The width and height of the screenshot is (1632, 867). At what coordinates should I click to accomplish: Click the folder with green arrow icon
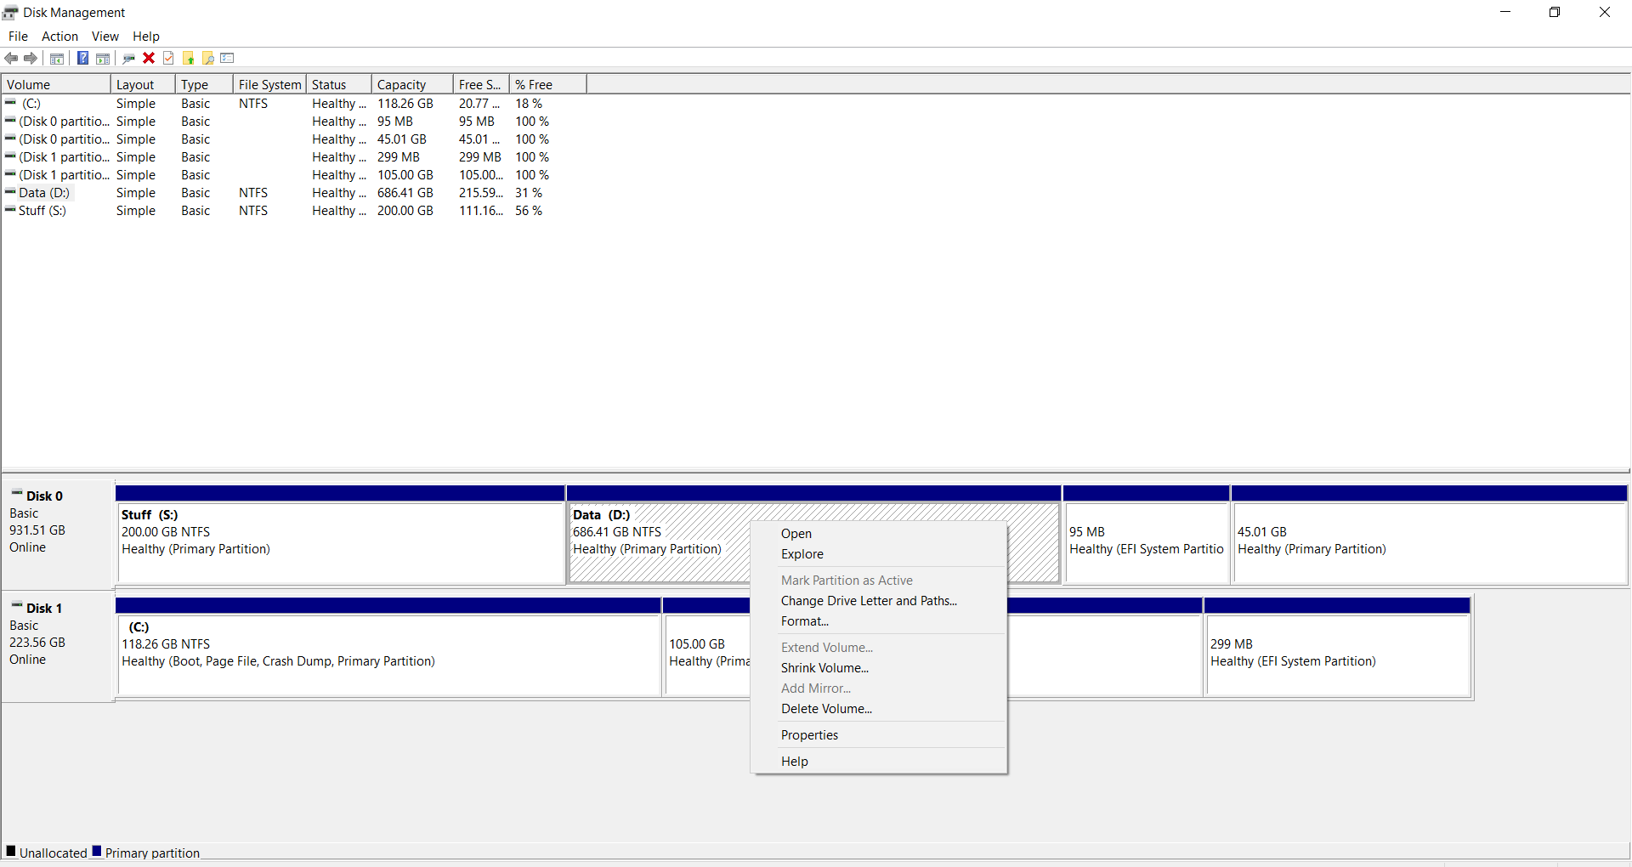pyautogui.click(x=189, y=58)
